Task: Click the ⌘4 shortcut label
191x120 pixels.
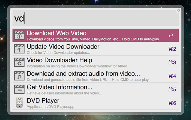Action: coord(172,76)
